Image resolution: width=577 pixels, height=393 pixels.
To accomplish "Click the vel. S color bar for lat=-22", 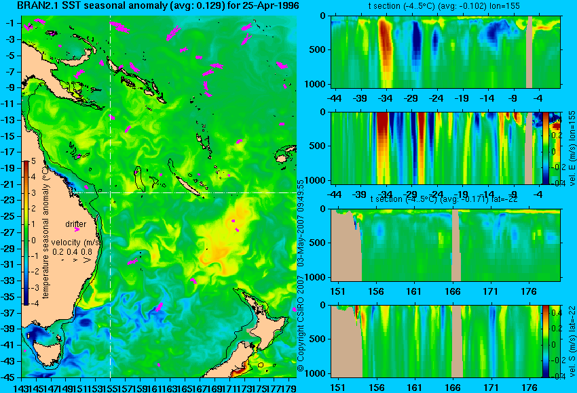I will 546,341.
